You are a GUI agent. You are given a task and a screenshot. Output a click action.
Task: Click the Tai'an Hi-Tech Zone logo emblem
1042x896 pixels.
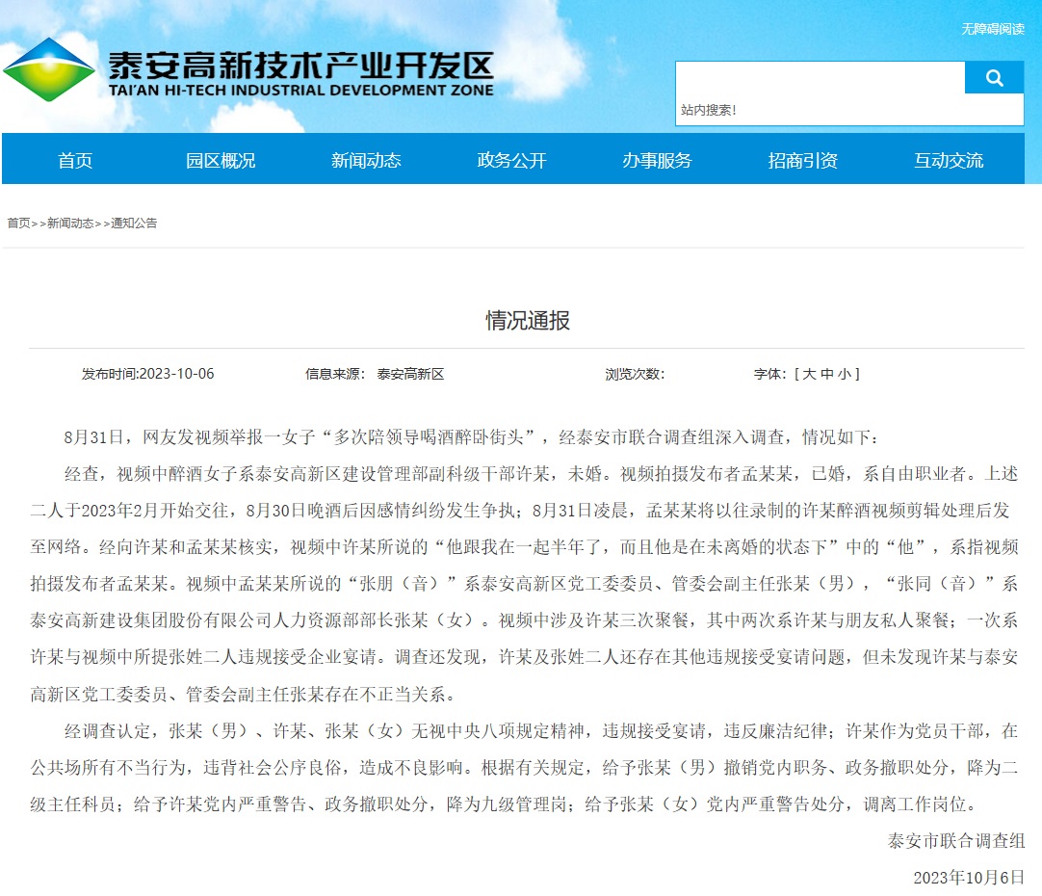pos(49,70)
